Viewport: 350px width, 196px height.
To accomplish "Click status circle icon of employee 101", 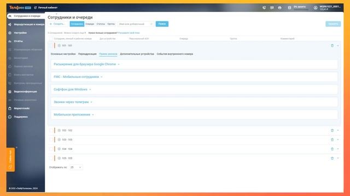I will [x=59, y=46].
